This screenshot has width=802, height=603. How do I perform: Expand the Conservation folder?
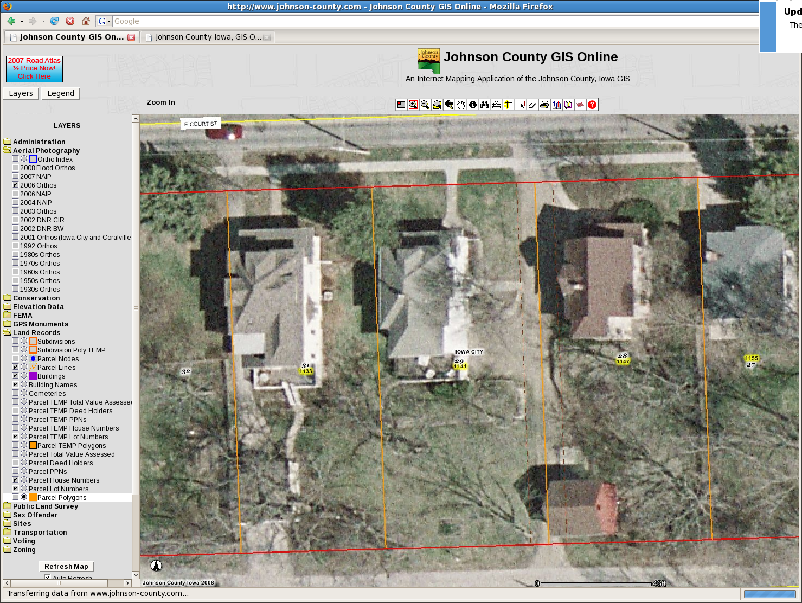[7, 298]
